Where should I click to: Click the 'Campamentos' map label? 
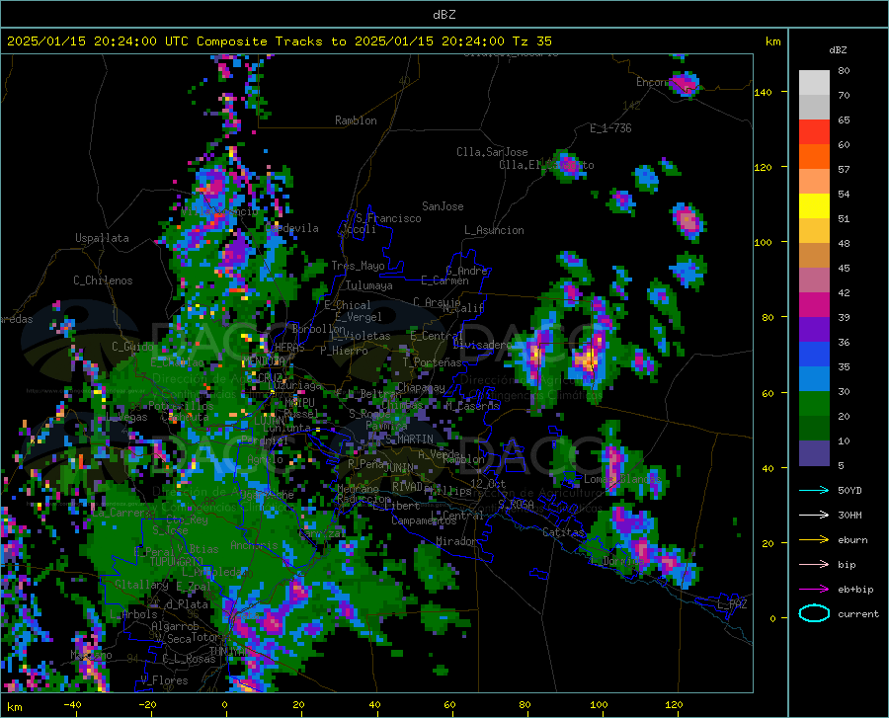[x=424, y=520]
